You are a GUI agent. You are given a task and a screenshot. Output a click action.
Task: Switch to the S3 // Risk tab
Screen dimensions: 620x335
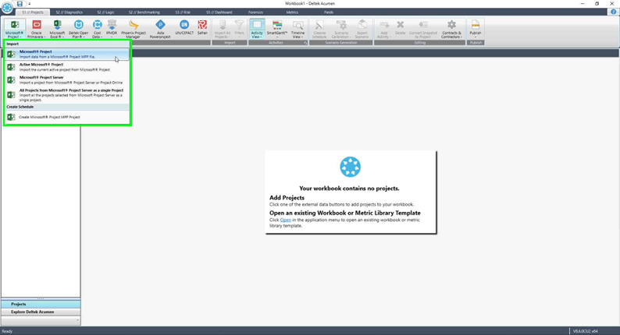click(x=183, y=12)
